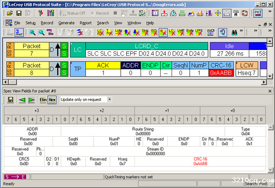
Task: Click the Real-Time statistics RT icon
Action: click(x=142, y=13)
